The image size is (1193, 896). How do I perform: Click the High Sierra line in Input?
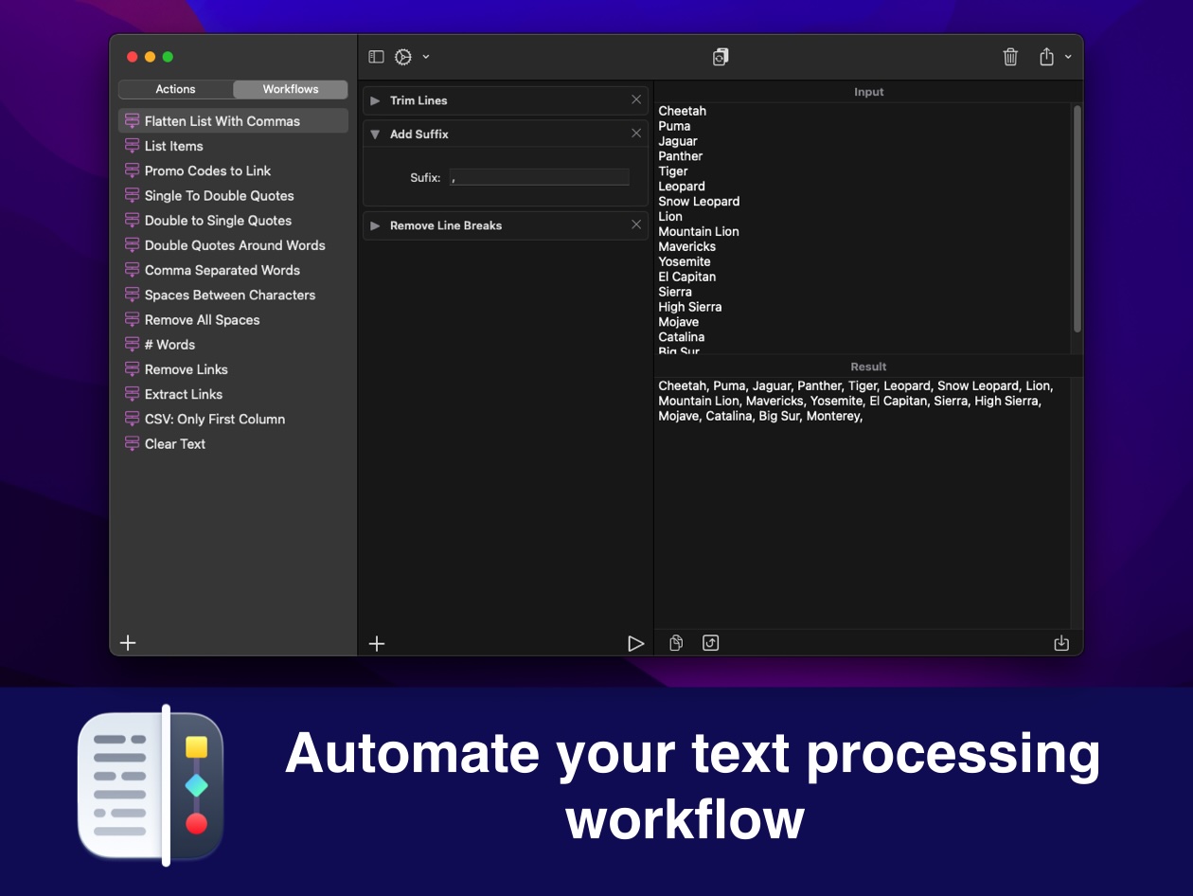[x=689, y=307]
